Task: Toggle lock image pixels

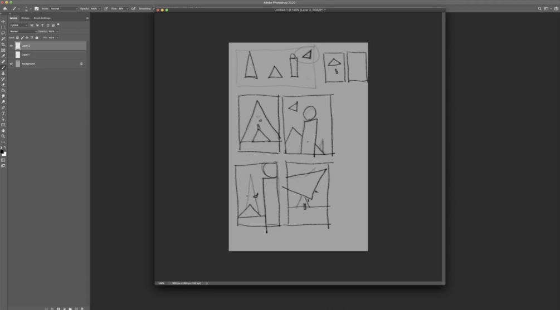Action: click(x=22, y=37)
